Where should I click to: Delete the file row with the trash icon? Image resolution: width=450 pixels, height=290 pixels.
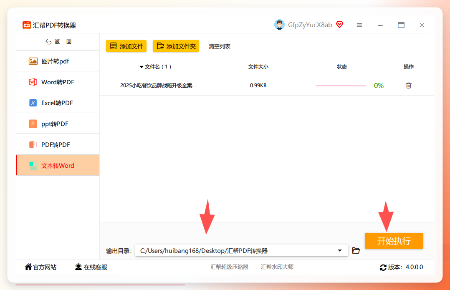tap(409, 86)
